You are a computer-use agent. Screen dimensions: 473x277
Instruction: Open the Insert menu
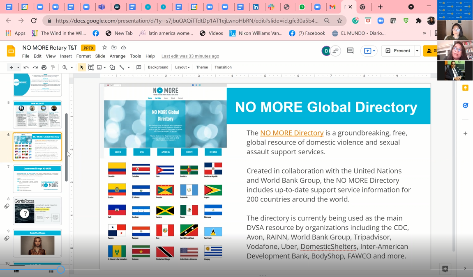pos(66,56)
